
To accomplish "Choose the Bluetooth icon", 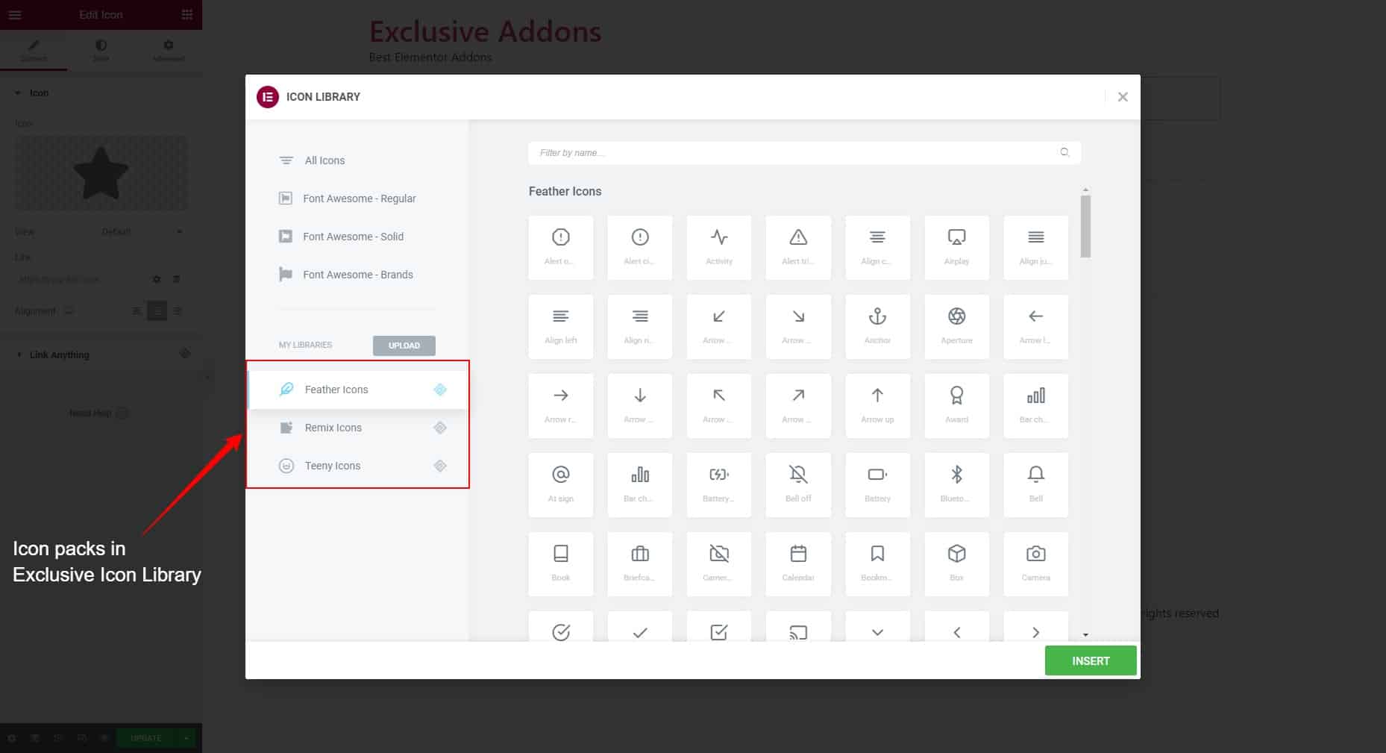I will [x=956, y=485].
